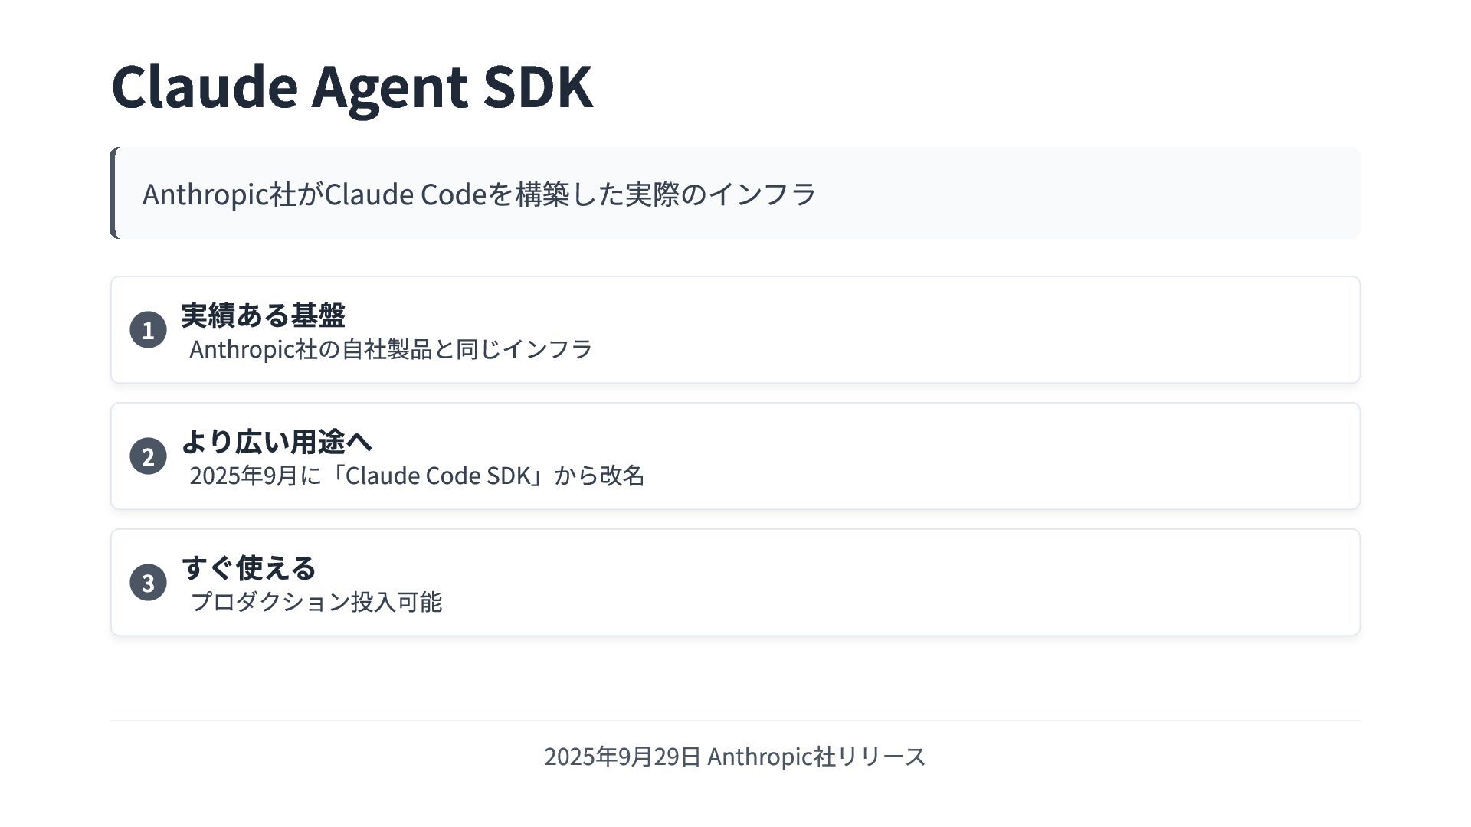Screen dimensions: 1471x827
Task: Select the Anthropic社の自社製品と同じインフラ text
Action: tap(391, 349)
